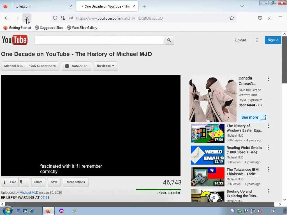Image resolution: width=287 pixels, height=215 pixels.
Task: Open the Web Slice Gallery bookmark
Action: [x=82, y=28]
